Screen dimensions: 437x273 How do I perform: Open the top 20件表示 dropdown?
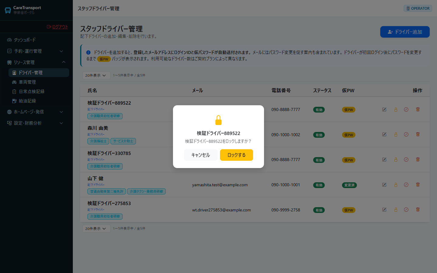96,75
